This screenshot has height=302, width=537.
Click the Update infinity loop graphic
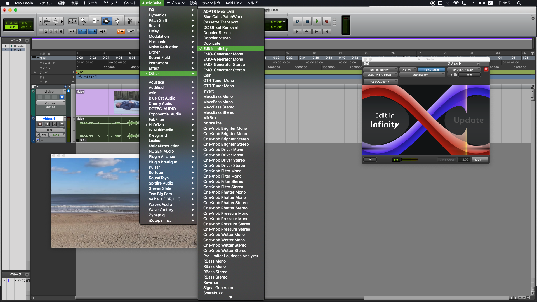(x=469, y=120)
